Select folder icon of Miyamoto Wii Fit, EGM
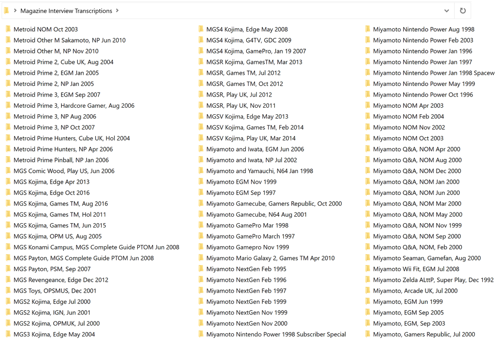 click(368, 269)
